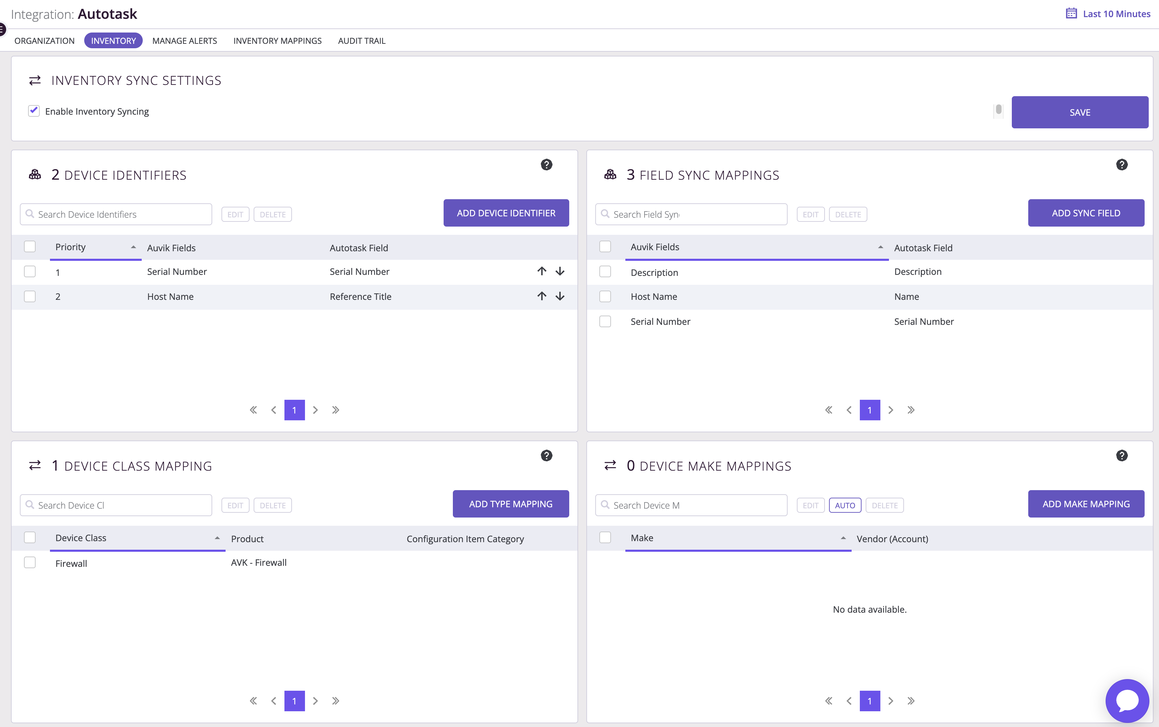Select the Inventory tab
The image size is (1159, 727).
[113, 41]
